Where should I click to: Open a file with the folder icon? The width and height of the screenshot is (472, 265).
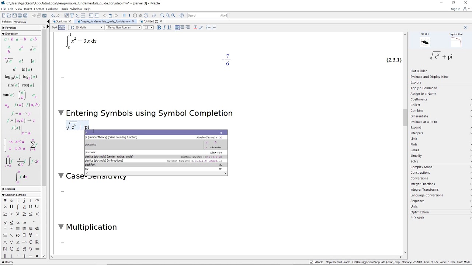(x=9, y=15)
